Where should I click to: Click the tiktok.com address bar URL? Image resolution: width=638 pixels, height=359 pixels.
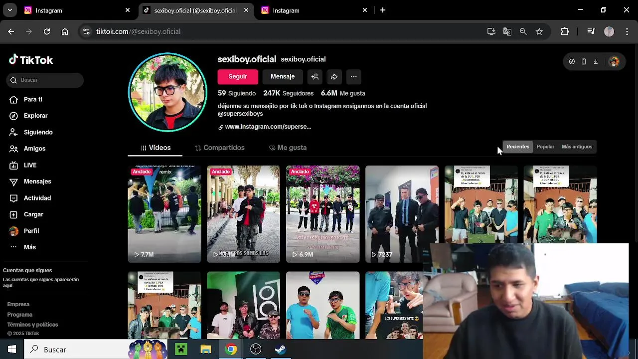[138, 31]
